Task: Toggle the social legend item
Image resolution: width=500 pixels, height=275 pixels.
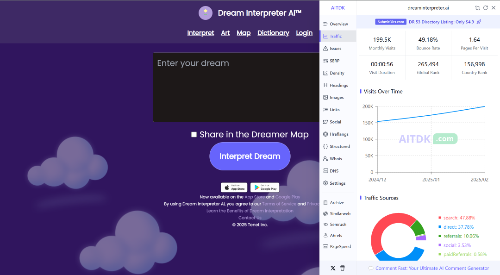Action: [x=455, y=245]
